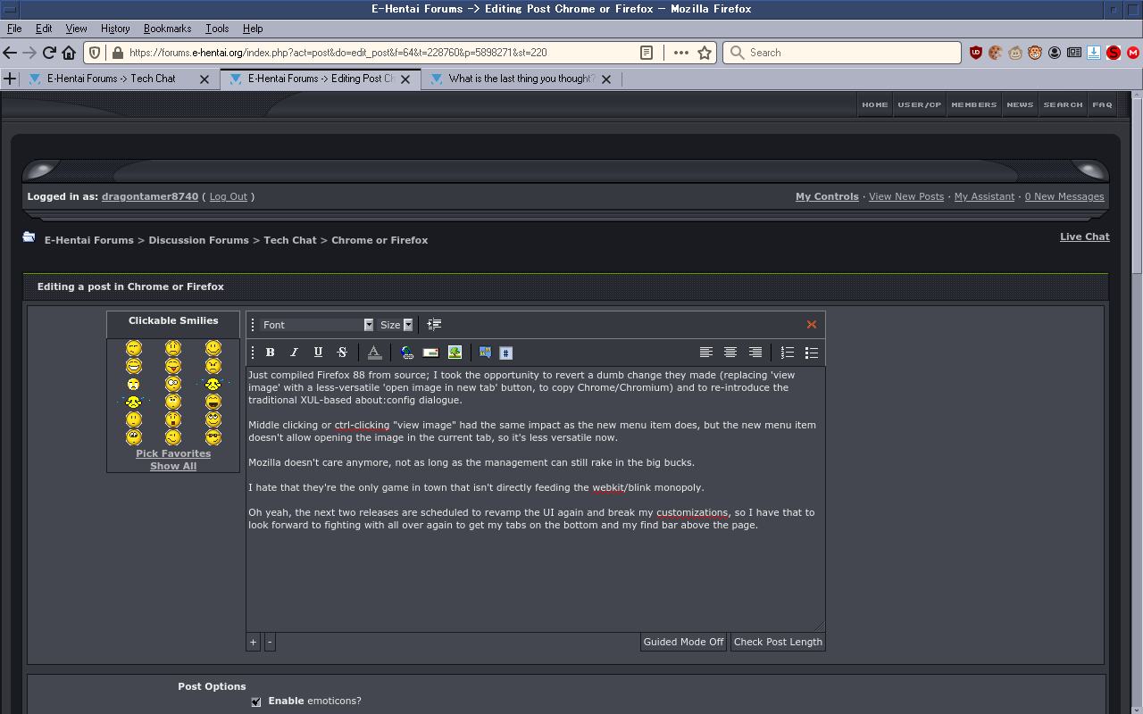Apply italic formatting in the post editor
The image size is (1143, 714).
pyautogui.click(x=294, y=353)
